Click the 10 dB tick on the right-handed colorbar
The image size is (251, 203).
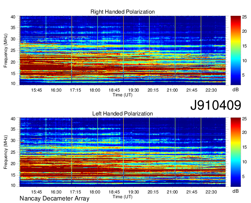coord(244,61)
